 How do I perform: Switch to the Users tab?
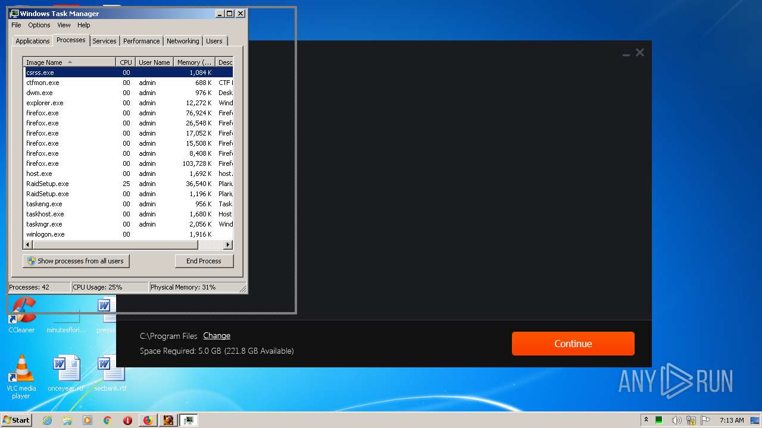coord(214,41)
